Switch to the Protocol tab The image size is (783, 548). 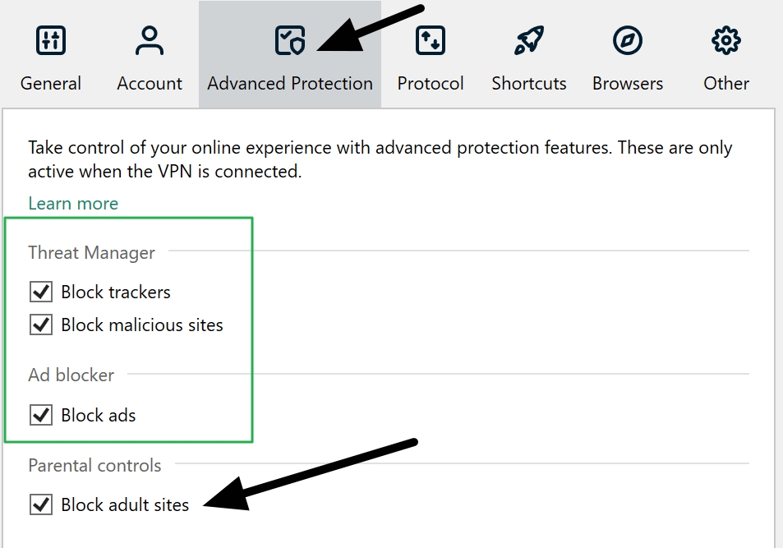click(430, 83)
